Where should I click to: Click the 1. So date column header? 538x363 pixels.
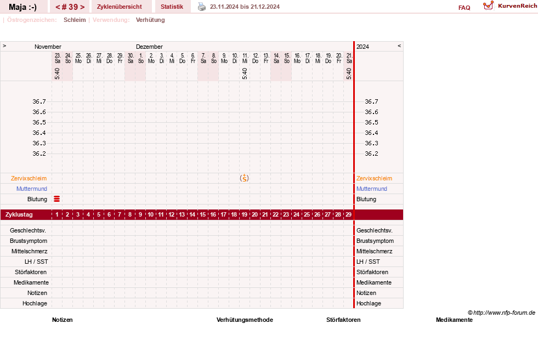tap(141, 58)
